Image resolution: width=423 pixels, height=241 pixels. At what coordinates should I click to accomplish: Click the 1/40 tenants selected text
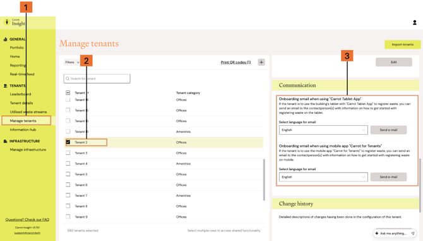83,230
